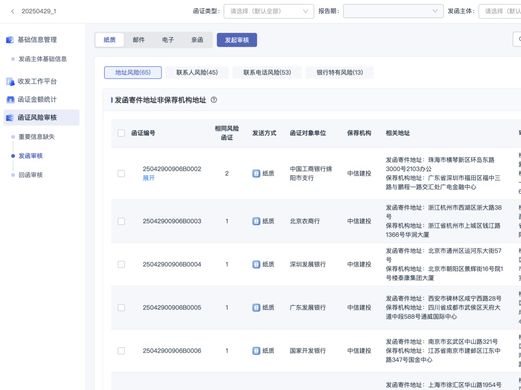The height and width of the screenshot is (390, 521).
Task: Switch to the 电子 tab
Action: click(x=168, y=40)
